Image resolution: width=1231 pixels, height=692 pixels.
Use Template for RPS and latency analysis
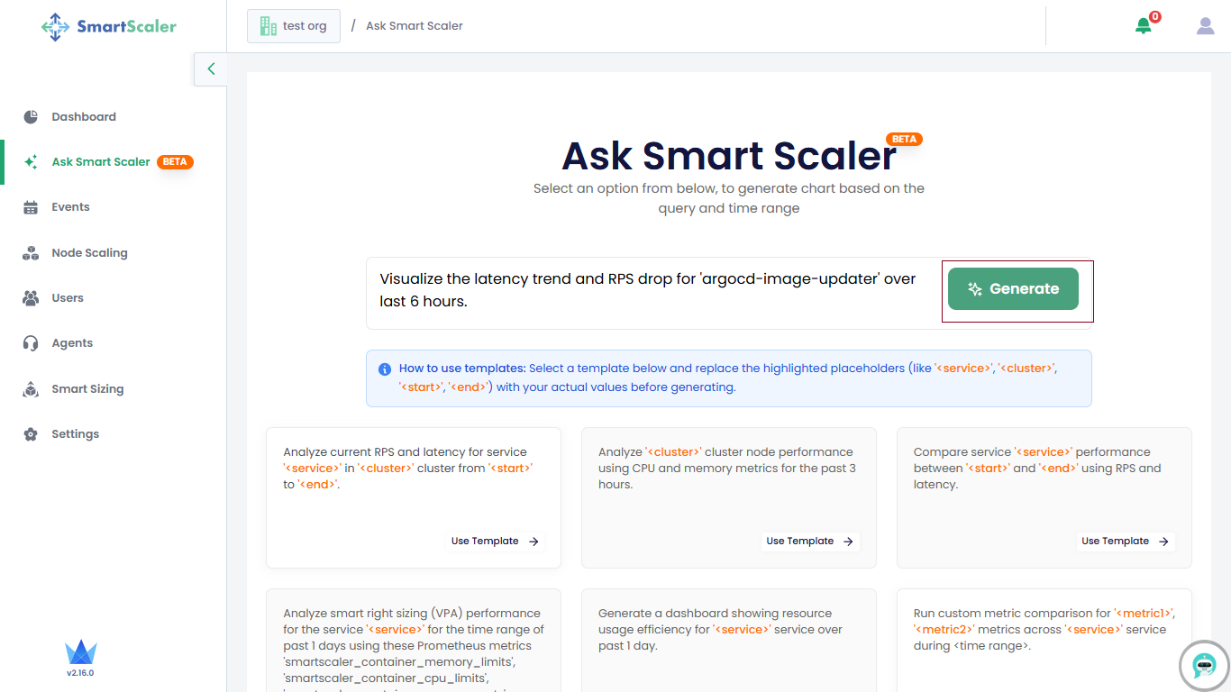coord(495,542)
